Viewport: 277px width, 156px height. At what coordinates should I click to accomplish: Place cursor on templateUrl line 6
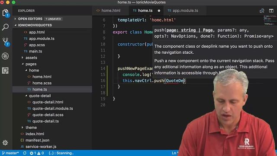click(147, 20)
